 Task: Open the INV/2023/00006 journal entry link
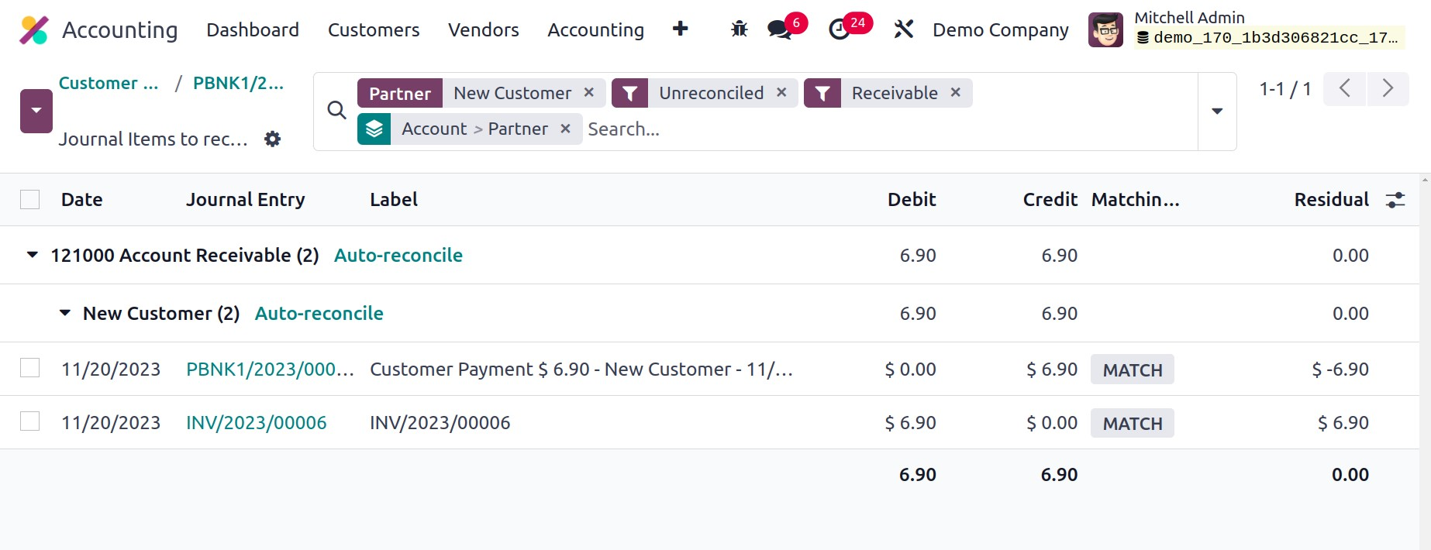[256, 423]
